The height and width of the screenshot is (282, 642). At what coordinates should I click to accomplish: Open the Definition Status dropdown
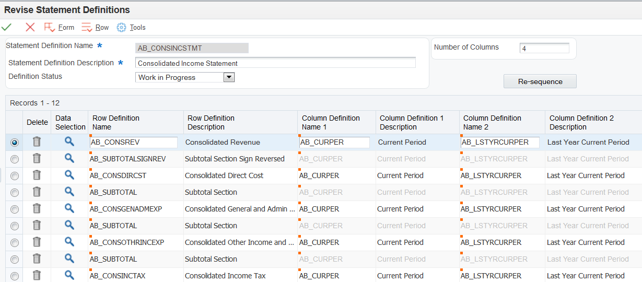(229, 77)
